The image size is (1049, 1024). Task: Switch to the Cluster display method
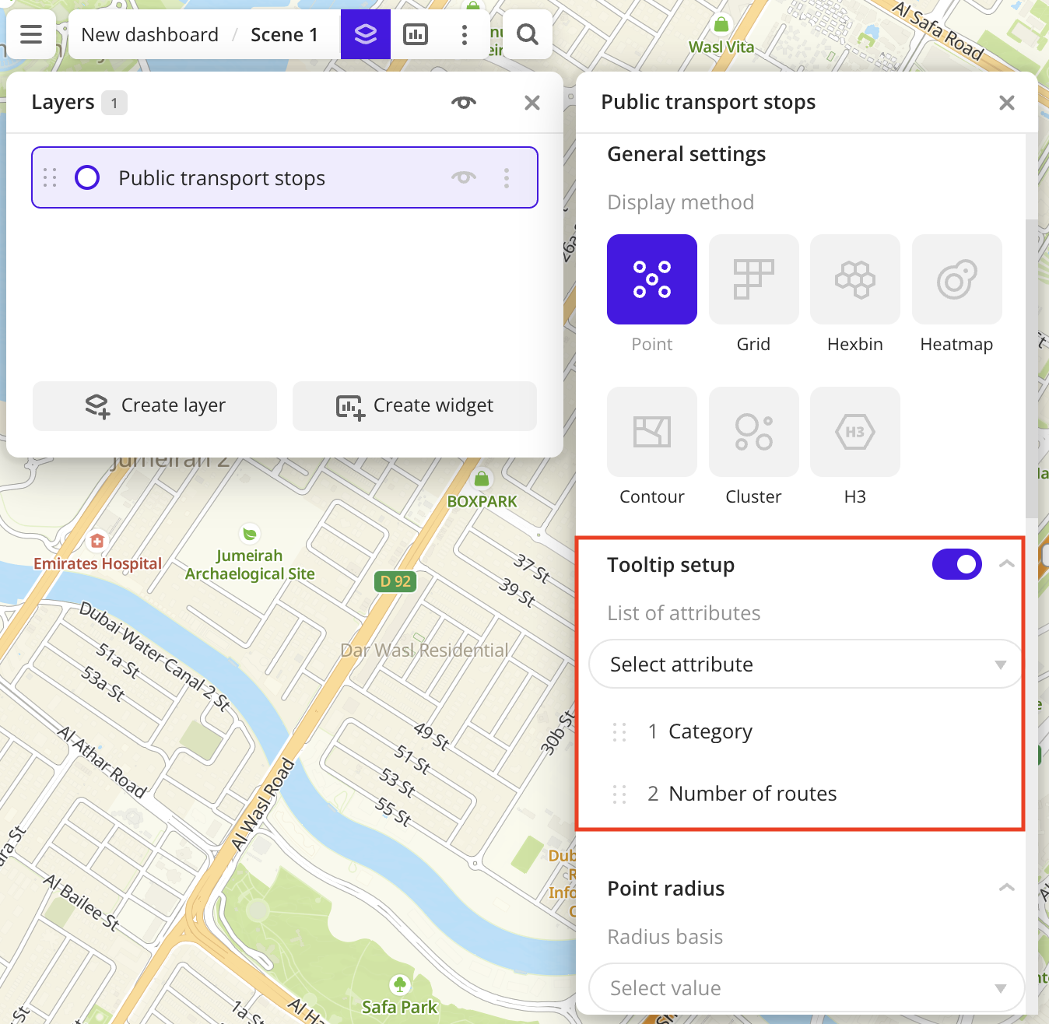click(753, 432)
